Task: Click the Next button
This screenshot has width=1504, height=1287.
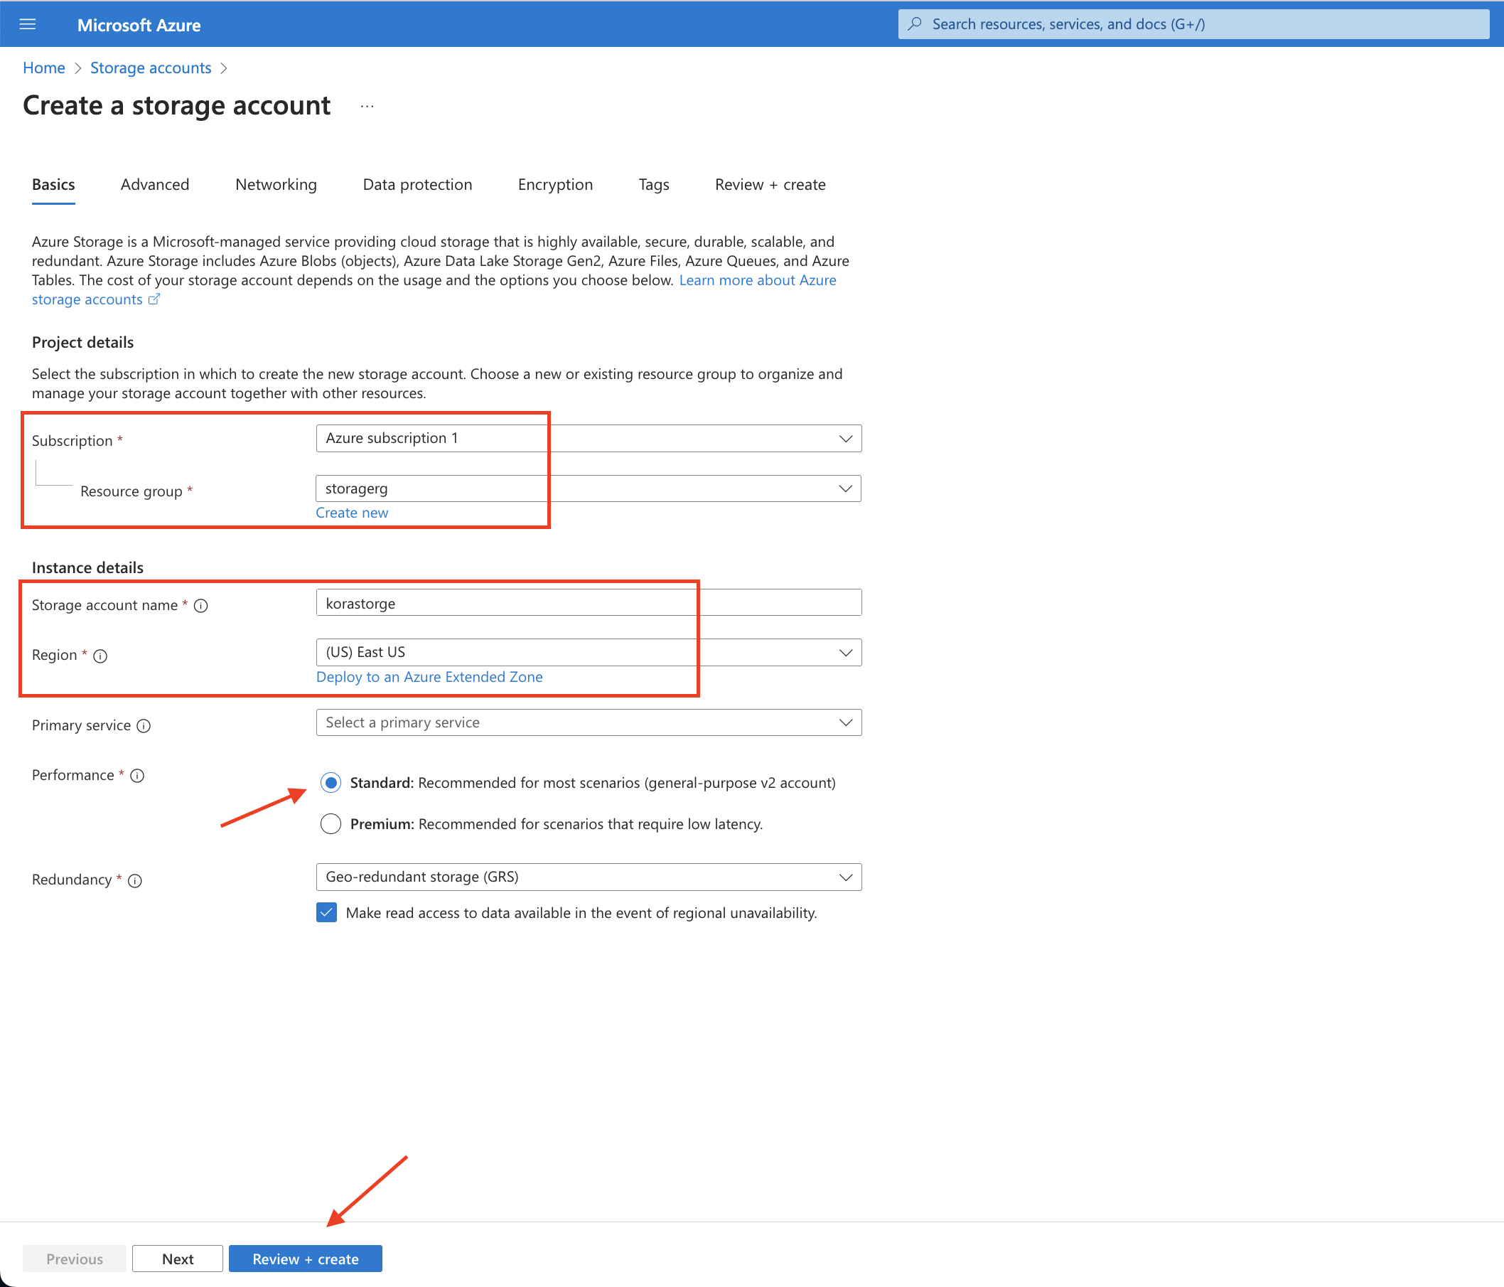Action: tap(178, 1259)
